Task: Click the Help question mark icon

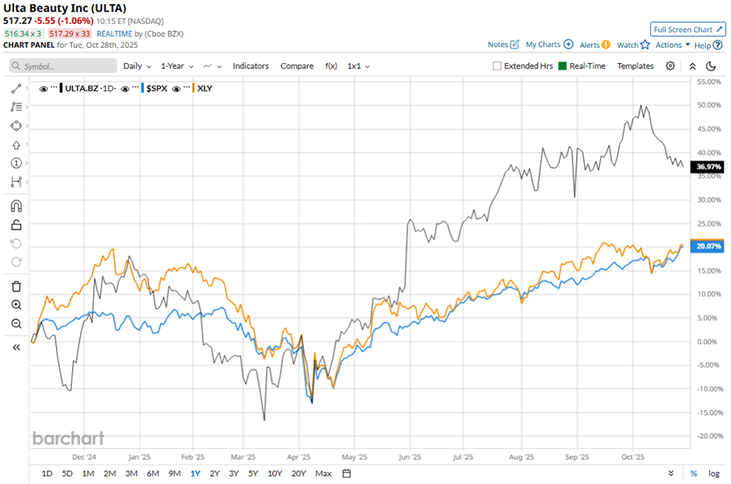Action: point(718,45)
